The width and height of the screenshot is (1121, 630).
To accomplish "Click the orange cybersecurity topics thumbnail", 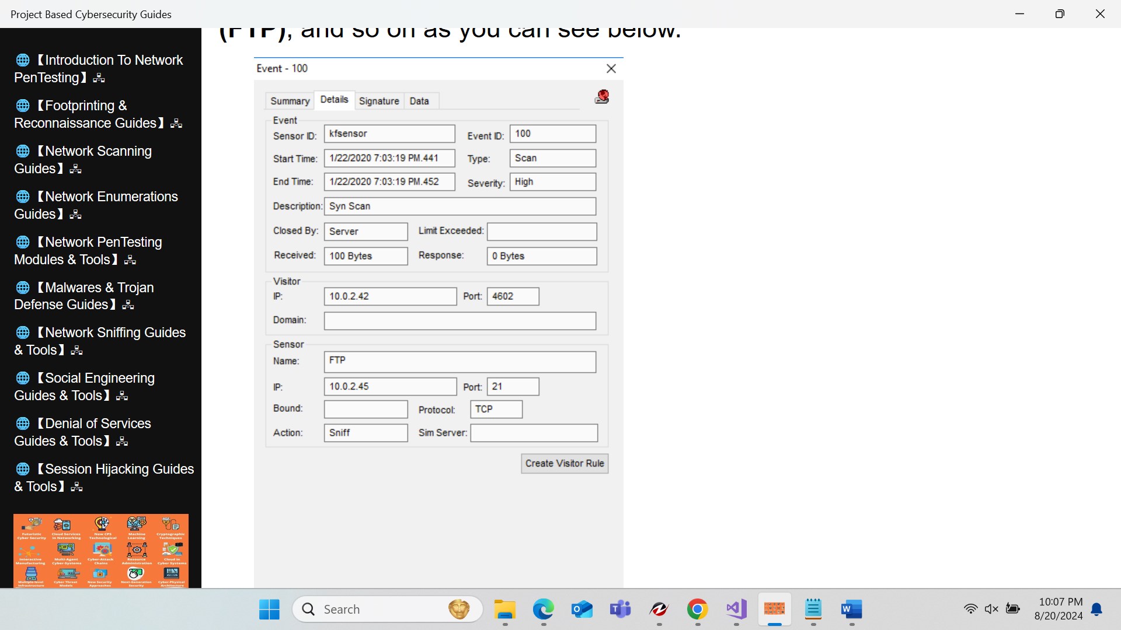I will (x=101, y=550).
